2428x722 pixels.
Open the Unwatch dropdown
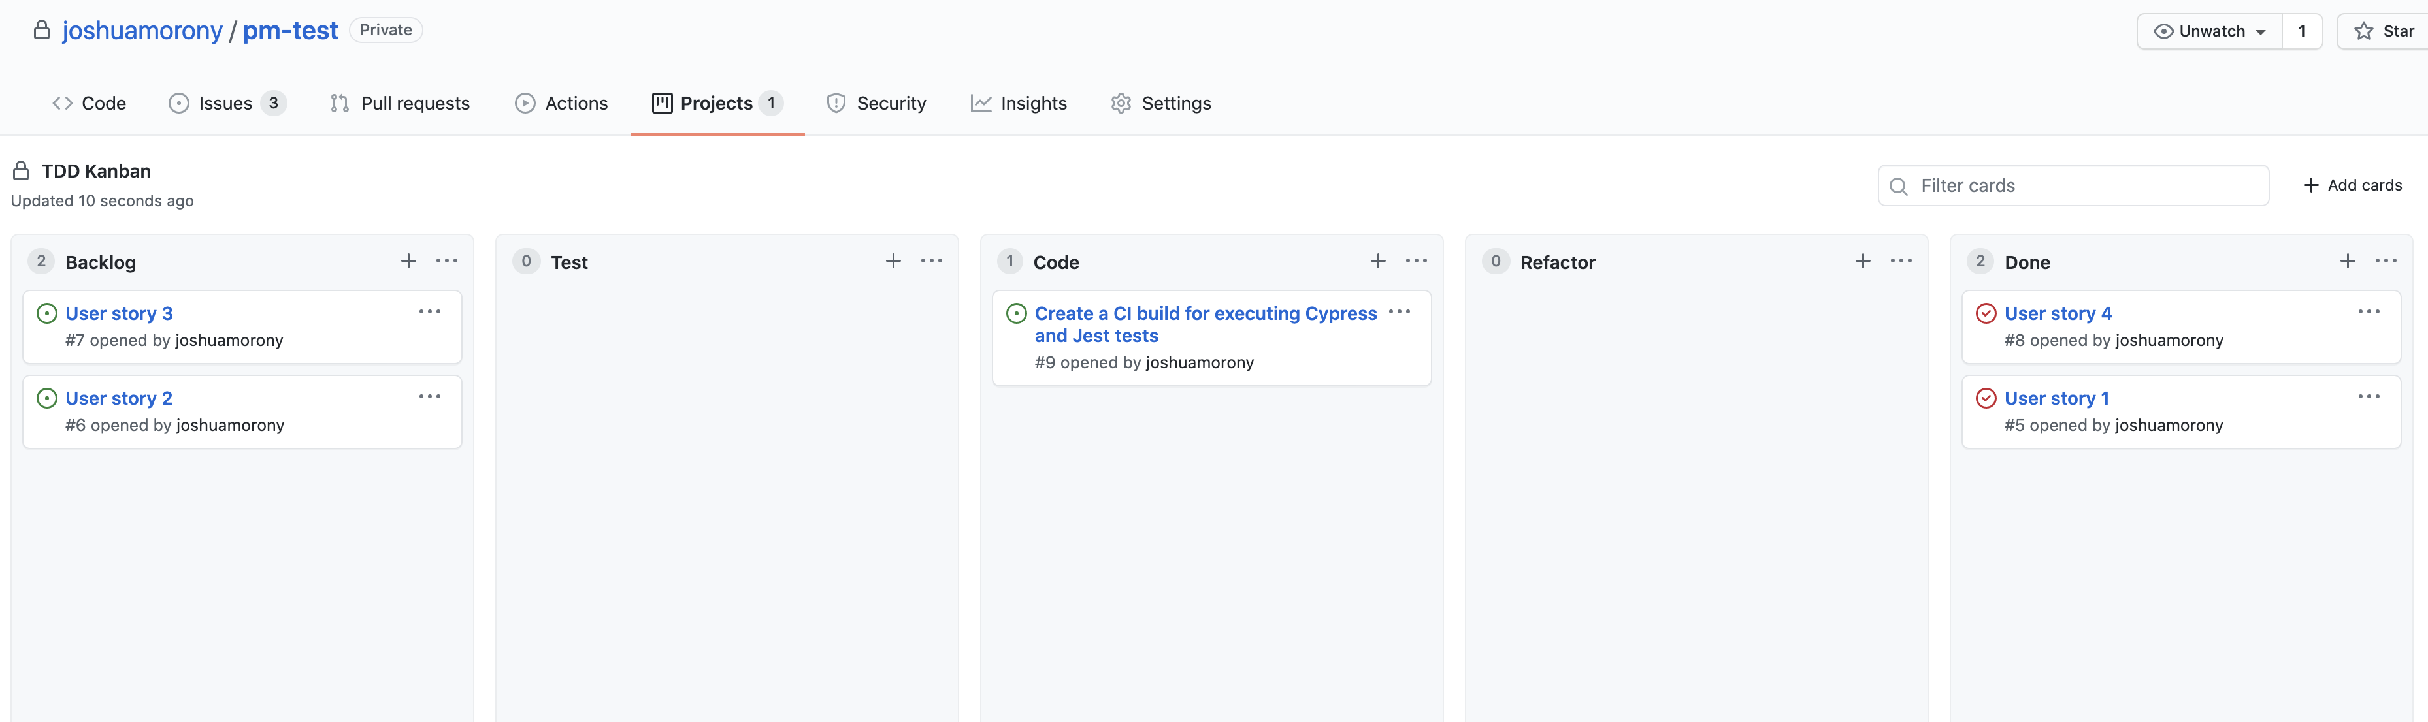click(2209, 31)
